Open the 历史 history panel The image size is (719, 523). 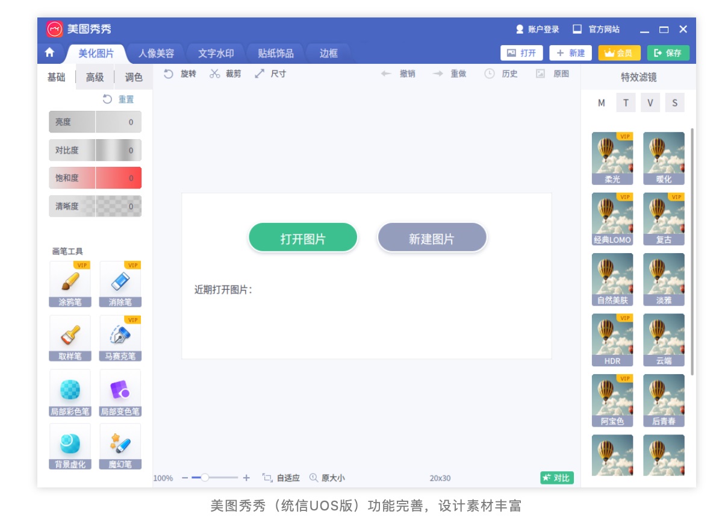click(x=501, y=74)
